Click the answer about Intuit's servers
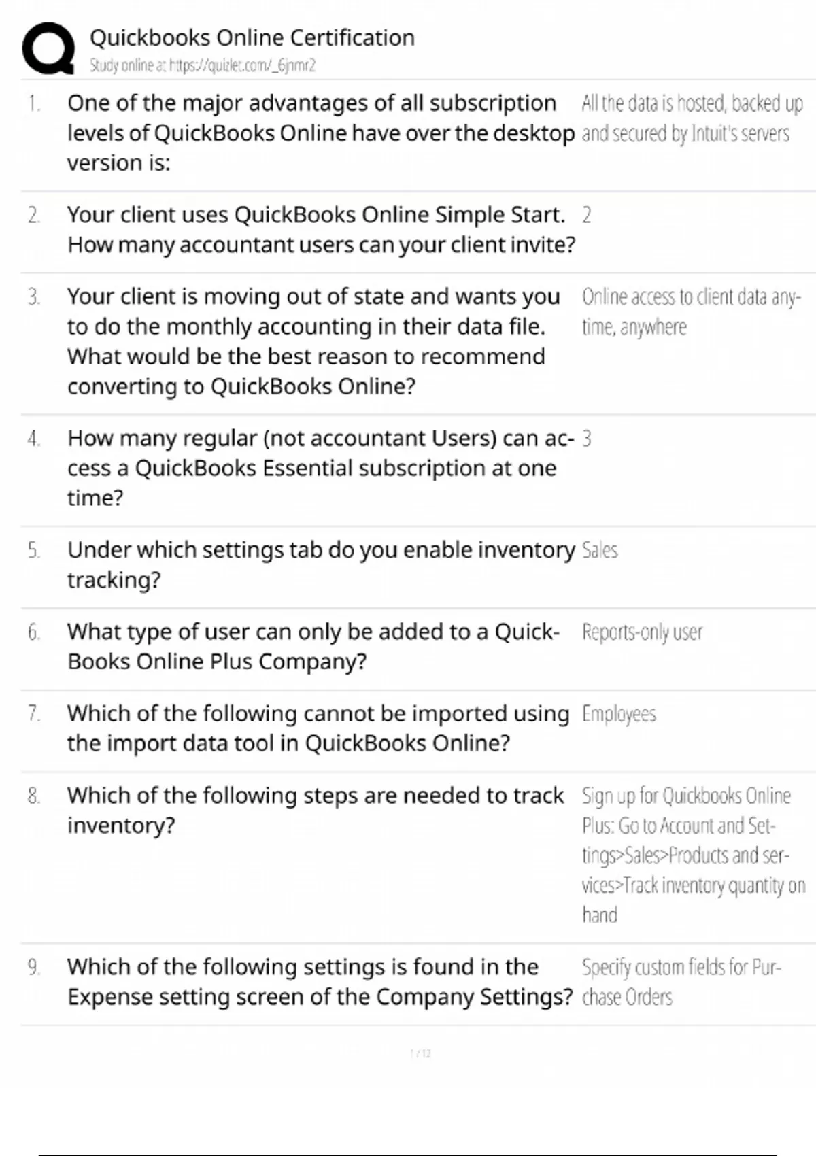The height and width of the screenshot is (1156, 816). (x=690, y=118)
